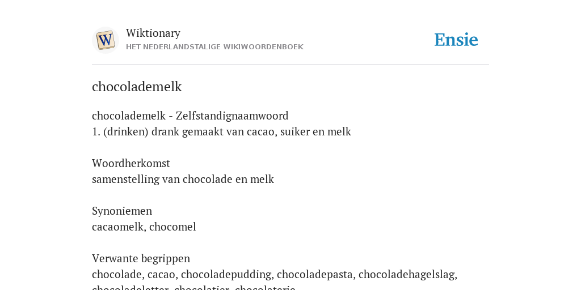Click the Synoniemen section label
The image size is (581, 290).
[122, 211]
